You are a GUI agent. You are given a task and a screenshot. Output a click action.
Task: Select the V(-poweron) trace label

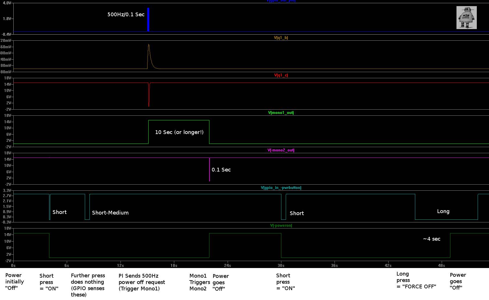pos(281,226)
